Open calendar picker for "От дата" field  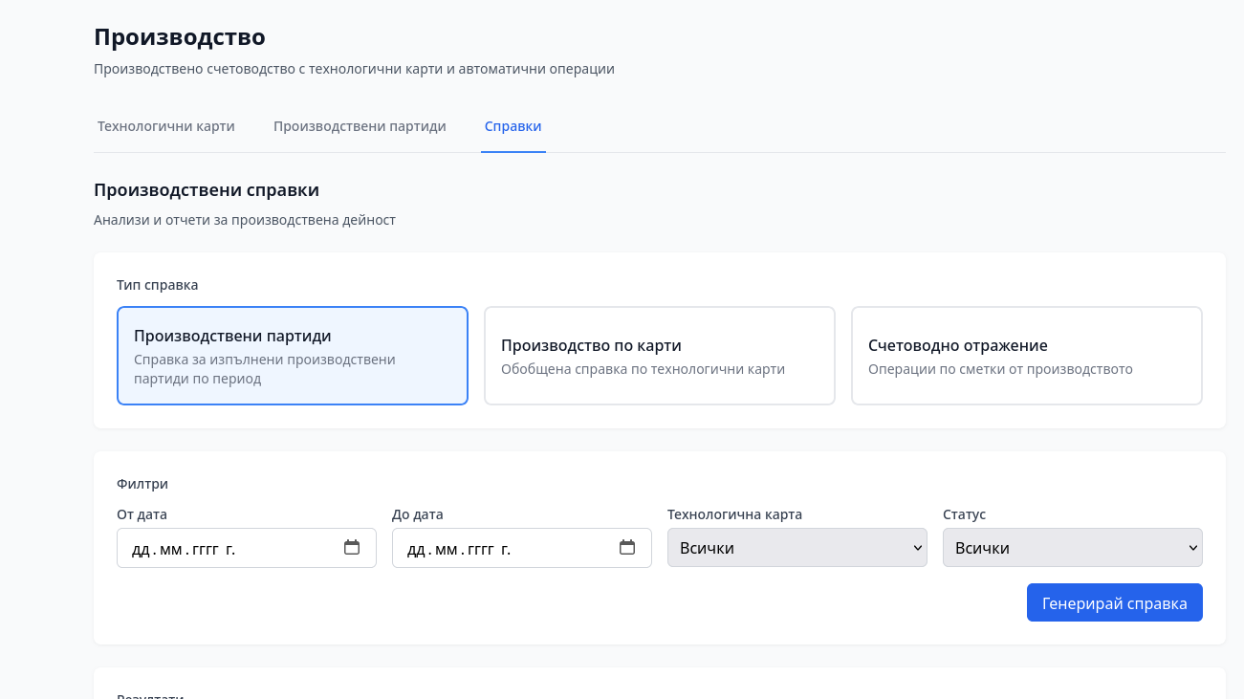tap(352, 547)
